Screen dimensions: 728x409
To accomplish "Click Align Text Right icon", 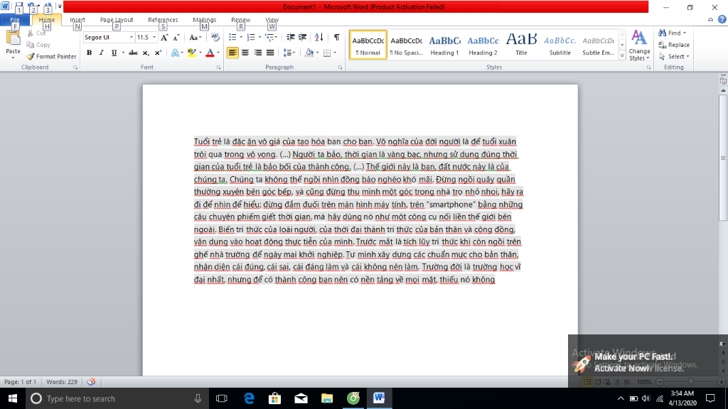I will [x=257, y=53].
